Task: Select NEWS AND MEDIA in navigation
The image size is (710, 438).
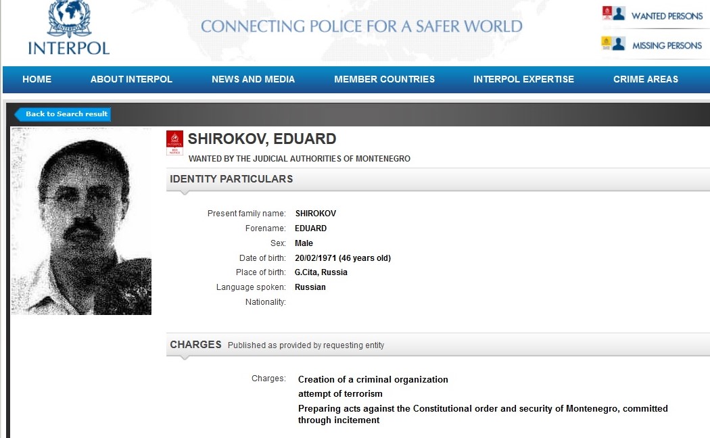Action: coord(253,79)
